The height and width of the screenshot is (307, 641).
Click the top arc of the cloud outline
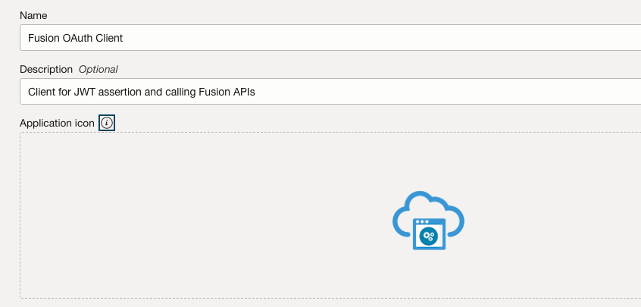click(426, 196)
